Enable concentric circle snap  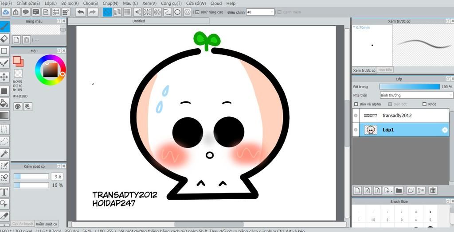click(x=157, y=12)
